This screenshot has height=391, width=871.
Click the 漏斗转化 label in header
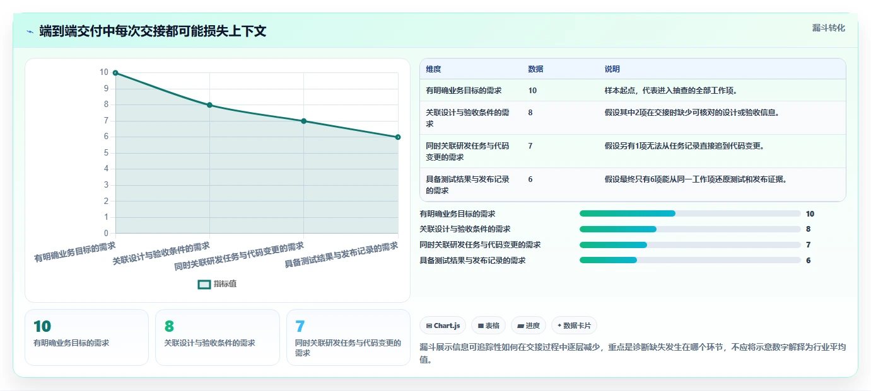click(828, 28)
